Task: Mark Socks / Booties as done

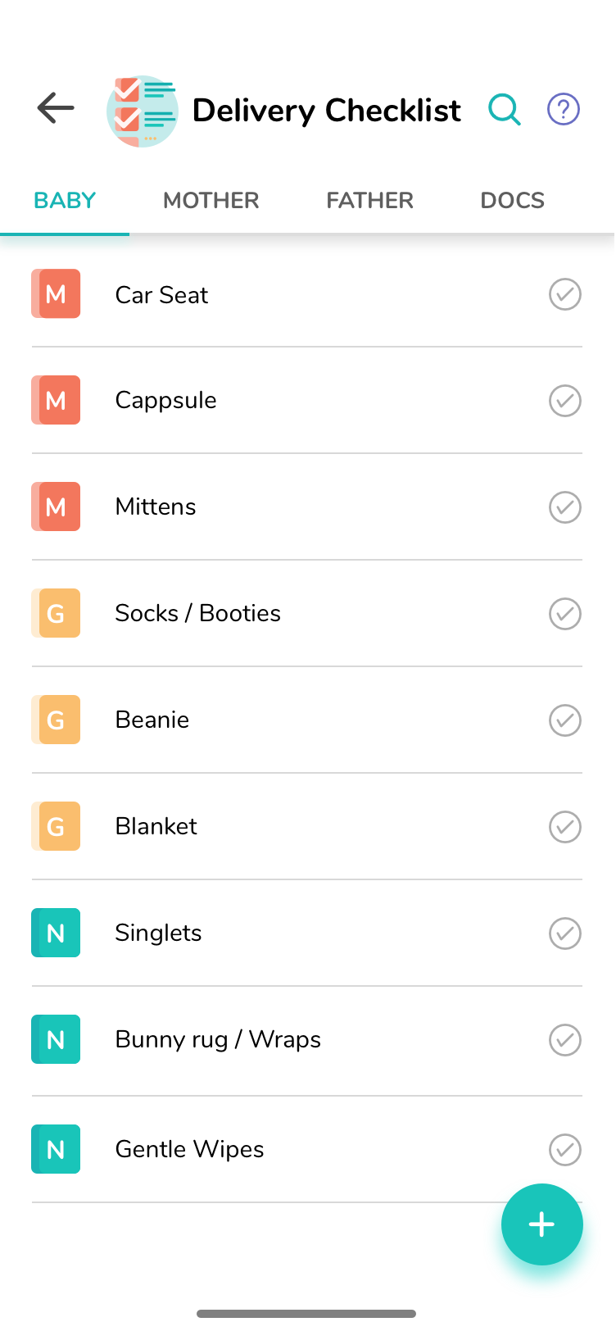Action: pos(565,614)
